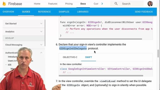Expand the Get Started section chevron

(41, 23)
